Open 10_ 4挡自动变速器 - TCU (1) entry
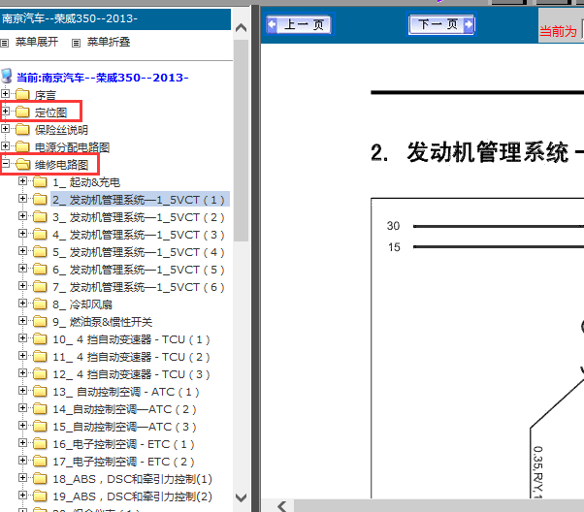584x512 pixels. pyautogui.click(x=132, y=339)
